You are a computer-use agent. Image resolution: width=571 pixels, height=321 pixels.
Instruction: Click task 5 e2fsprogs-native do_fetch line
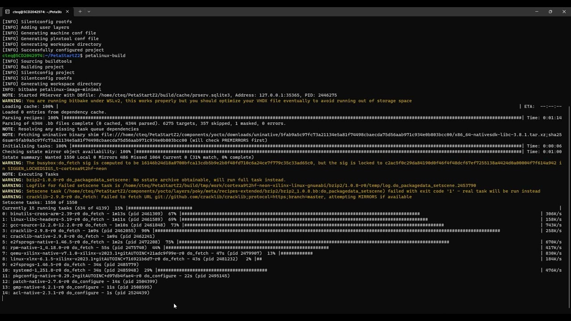282,242
